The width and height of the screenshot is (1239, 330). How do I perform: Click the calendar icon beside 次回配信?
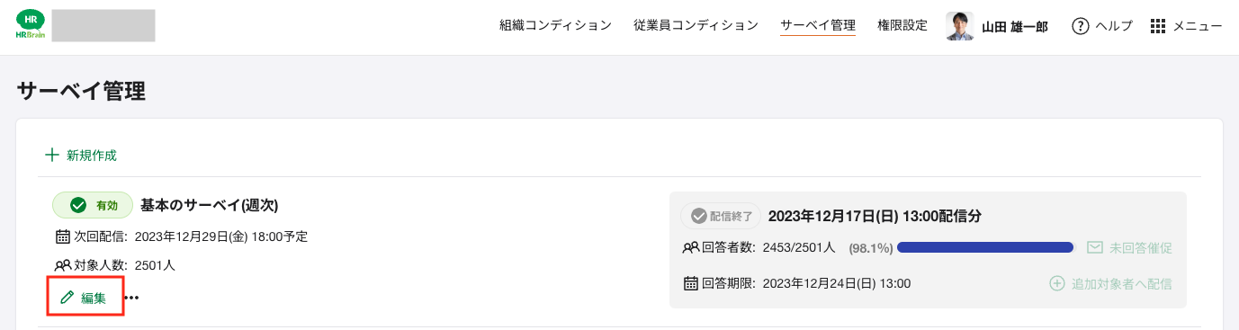click(63, 237)
